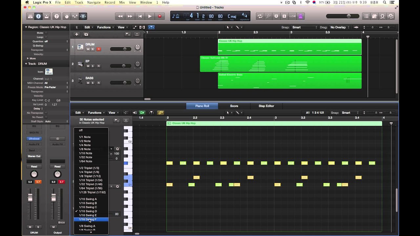Mute the EP track
The image size is (420, 236).
pyautogui.click(x=88, y=66)
